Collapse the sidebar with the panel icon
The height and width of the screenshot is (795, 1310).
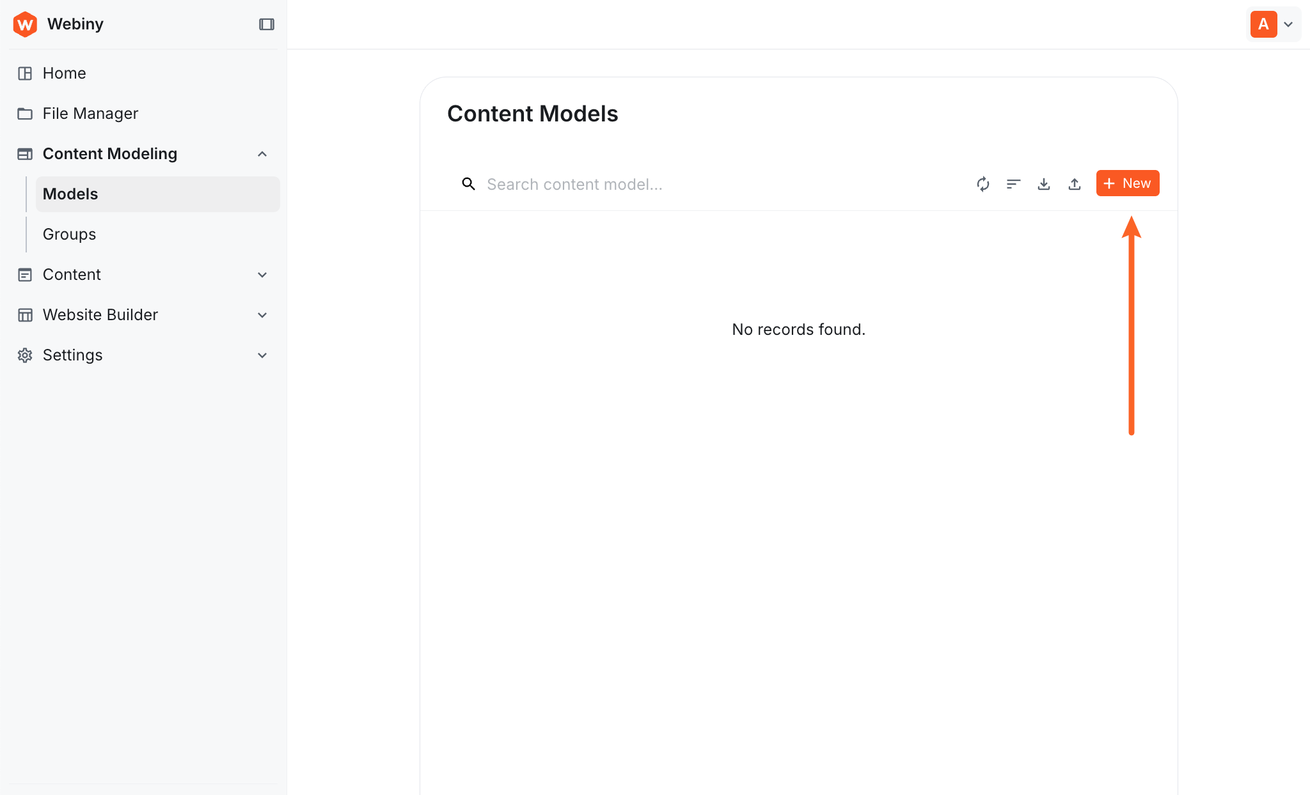pyautogui.click(x=266, y=24)
